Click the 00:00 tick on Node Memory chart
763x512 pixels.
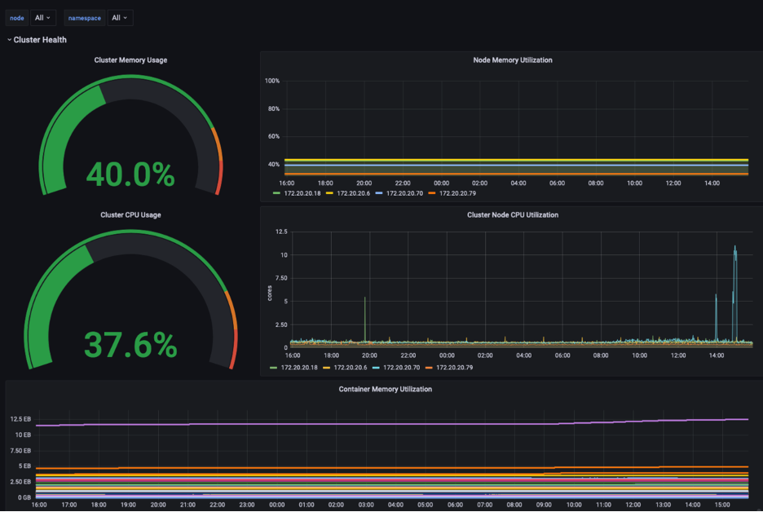pos(441,183)
